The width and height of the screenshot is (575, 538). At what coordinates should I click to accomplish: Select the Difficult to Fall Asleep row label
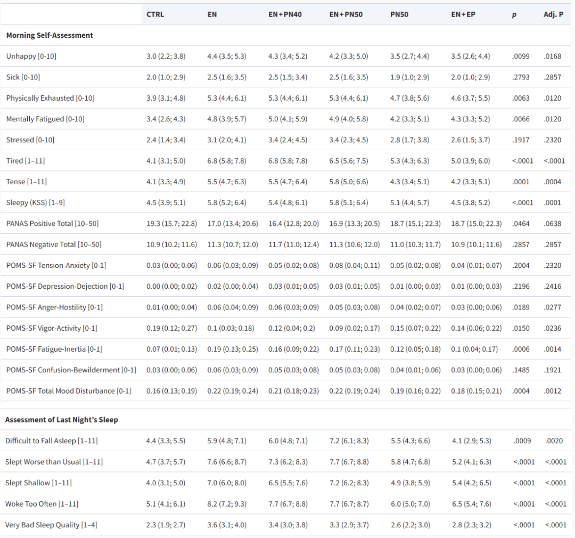[x=52, y=441]
